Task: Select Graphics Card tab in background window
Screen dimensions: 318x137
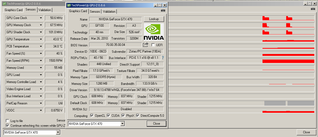Action: point(14,10)
